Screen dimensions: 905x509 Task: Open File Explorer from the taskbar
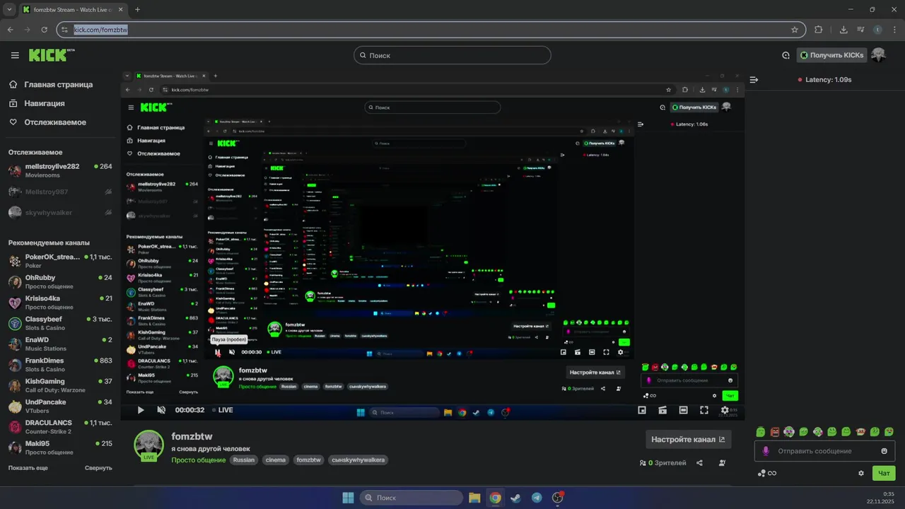tap(474, 498)
